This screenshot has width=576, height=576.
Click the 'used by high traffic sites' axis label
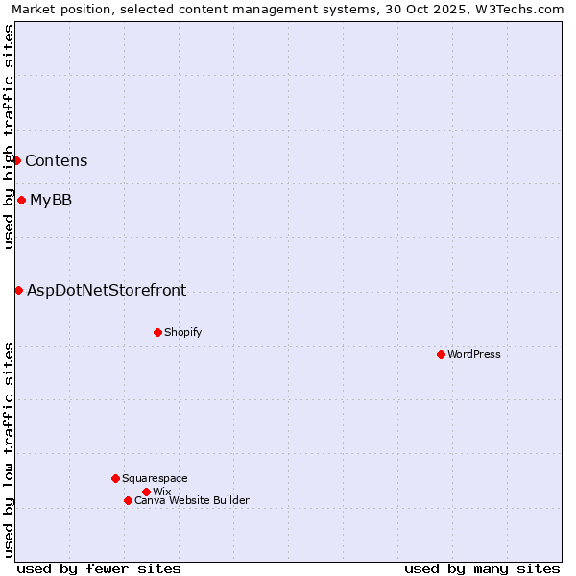pos(9,136)
